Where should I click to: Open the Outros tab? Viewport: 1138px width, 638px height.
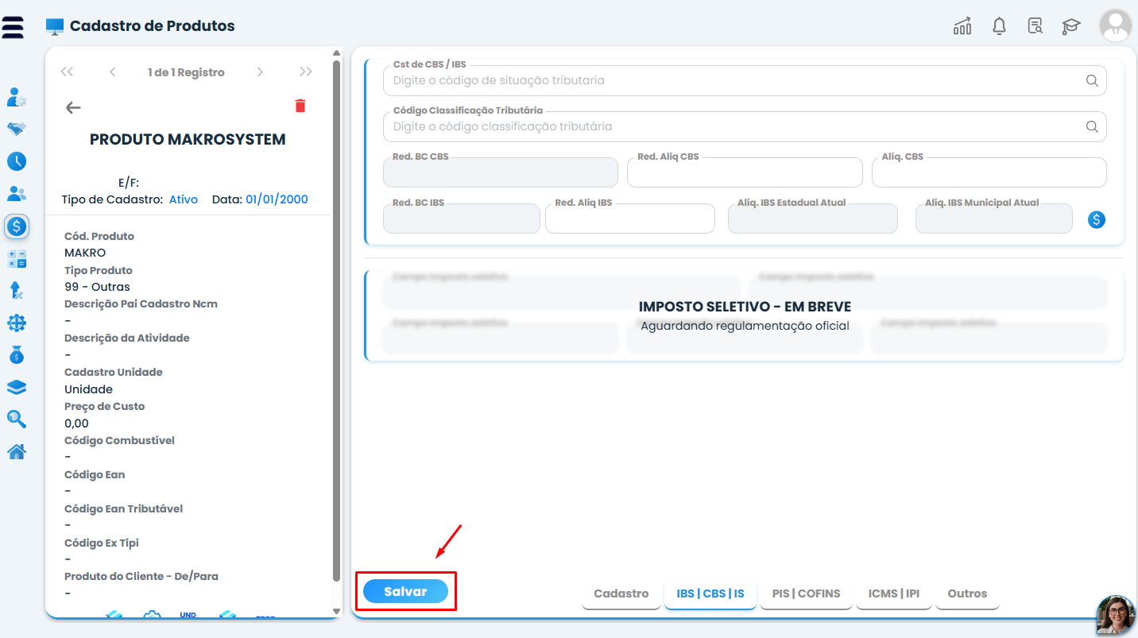967,594
